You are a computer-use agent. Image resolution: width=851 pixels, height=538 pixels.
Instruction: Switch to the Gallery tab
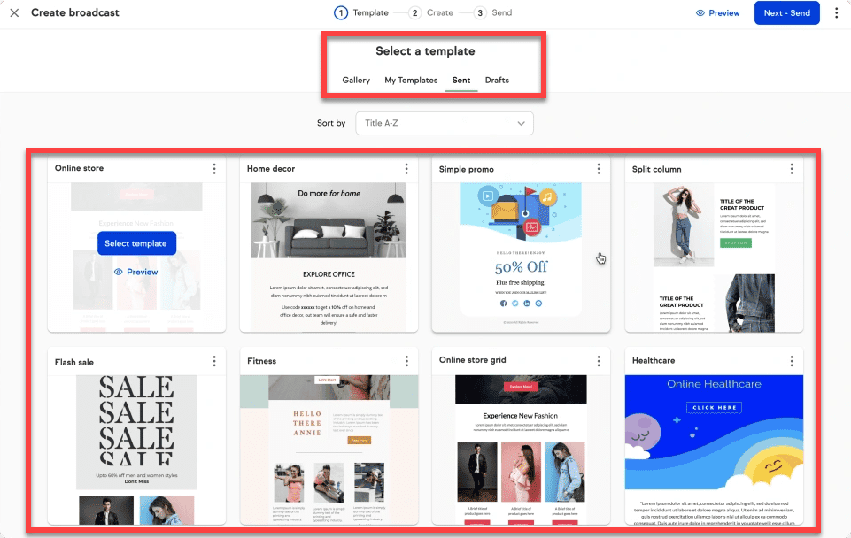click(356, 80)
